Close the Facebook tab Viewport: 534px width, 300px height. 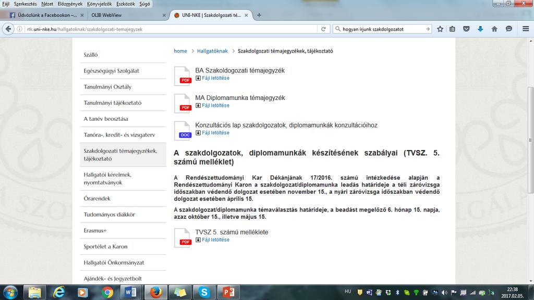(82, 15)
